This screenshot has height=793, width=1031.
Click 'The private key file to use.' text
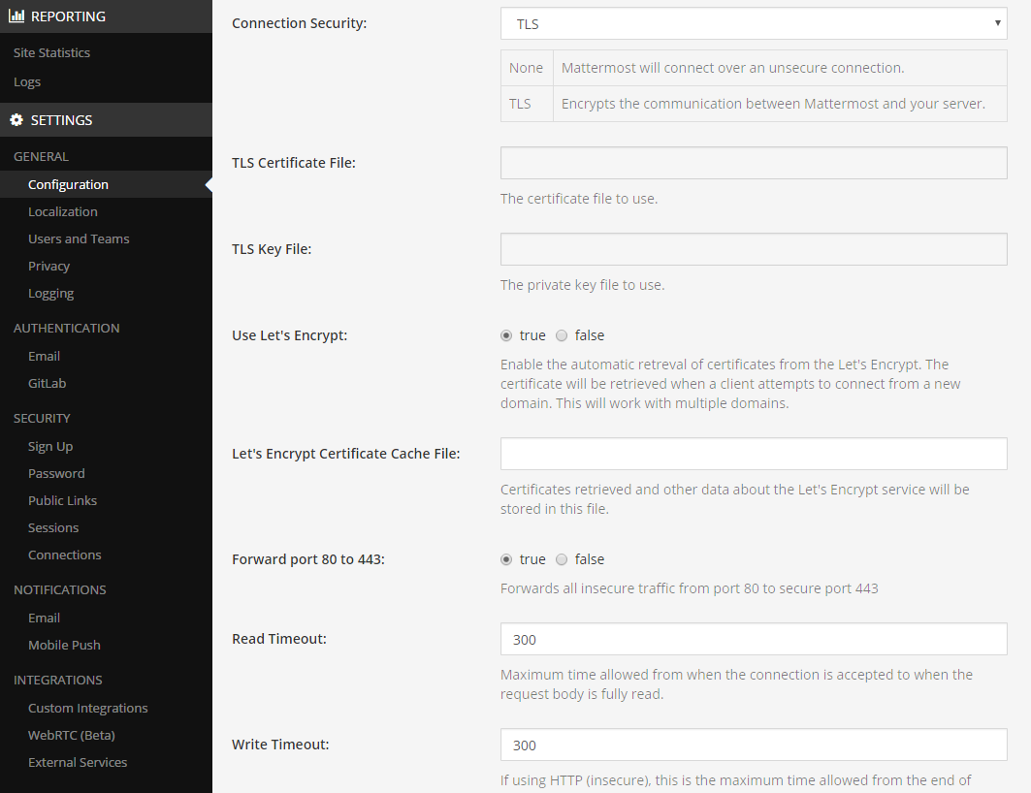click(582, 285)
